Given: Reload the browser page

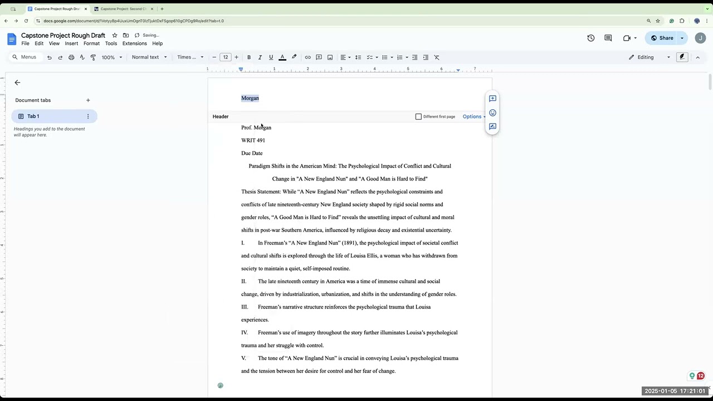Looking at the screenshot, I should [26, 21].
